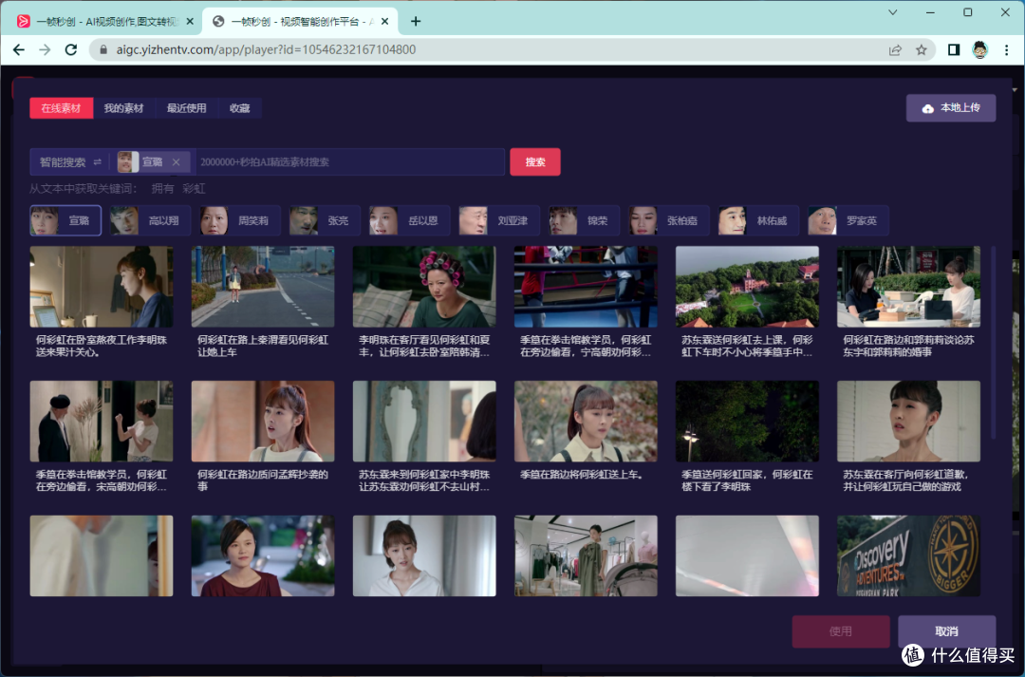Reload the current browser page
Screen dimensions: 1025x677
point(71,49)
